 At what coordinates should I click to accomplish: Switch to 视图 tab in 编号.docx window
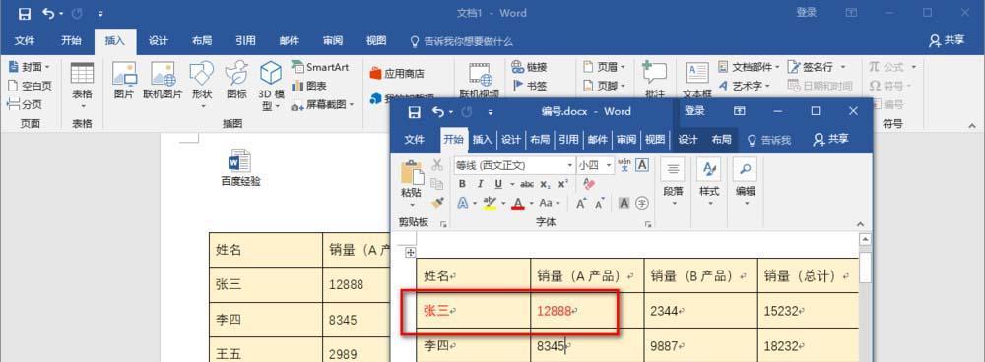click(655, 140)
